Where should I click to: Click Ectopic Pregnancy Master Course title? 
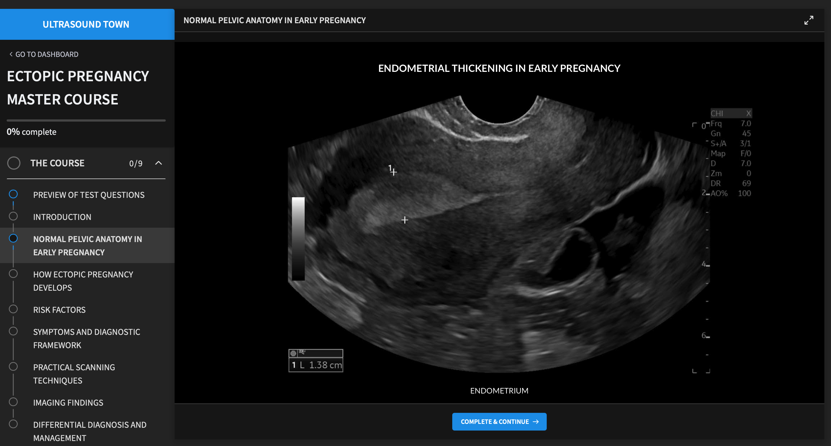pos(78,88)
